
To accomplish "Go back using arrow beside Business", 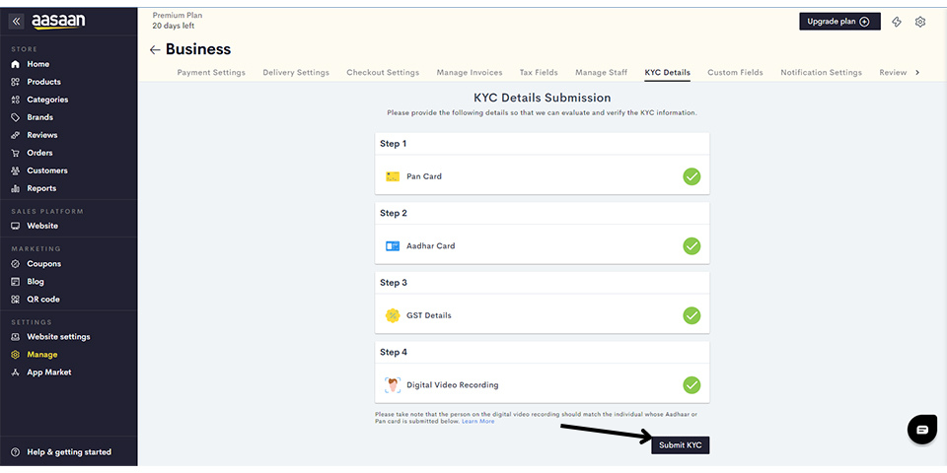I will click(155, 50).
